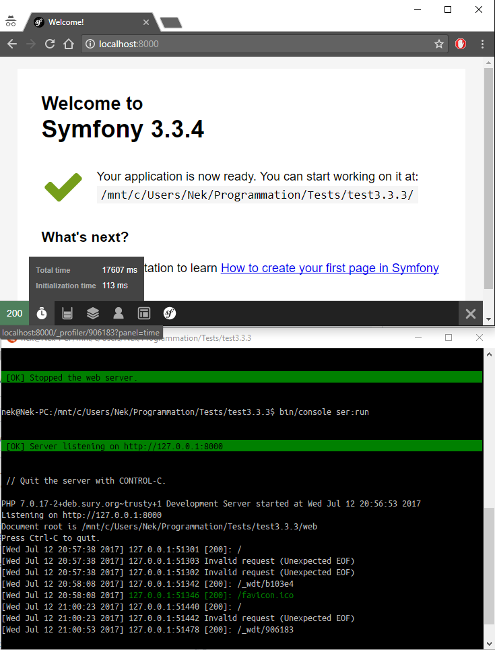Click the Total time 17607 ms value
This screenshot has width=495, height=650.
coord(120,270)
